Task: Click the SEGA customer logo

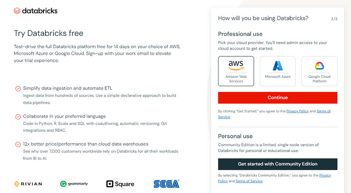Action: point(166,184)
